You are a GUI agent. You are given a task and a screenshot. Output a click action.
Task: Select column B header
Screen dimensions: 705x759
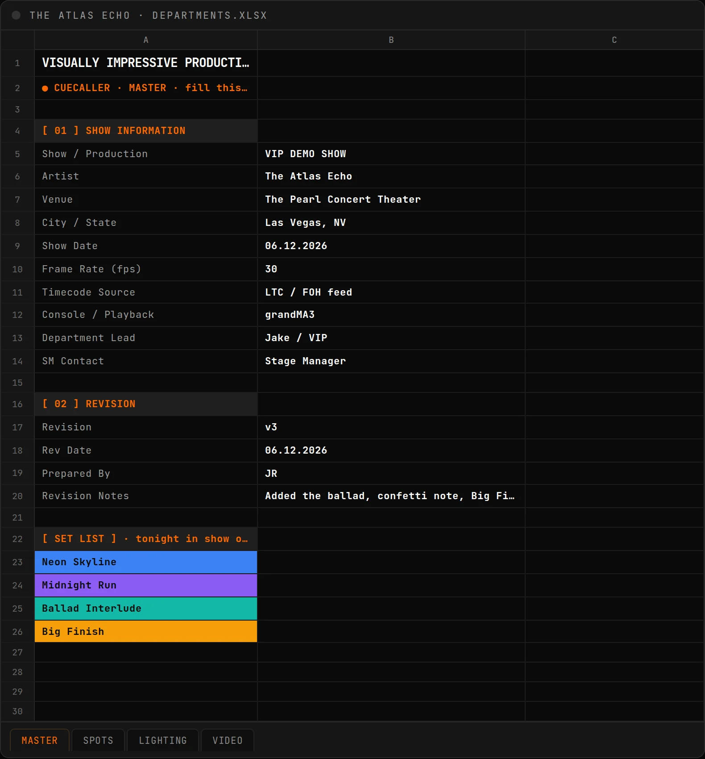391,40
